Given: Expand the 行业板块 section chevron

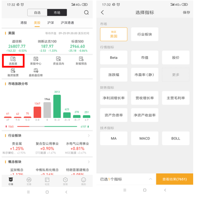Looking at the screenshot, I should pos(89,135).
